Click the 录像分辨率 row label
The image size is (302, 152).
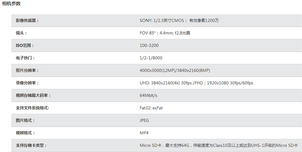coord(27,83)
